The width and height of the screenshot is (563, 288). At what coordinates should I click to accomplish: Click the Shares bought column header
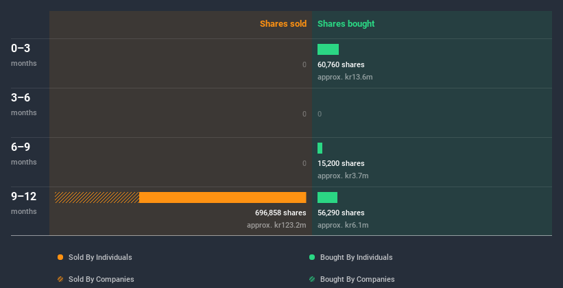click(x=346, y=24)
